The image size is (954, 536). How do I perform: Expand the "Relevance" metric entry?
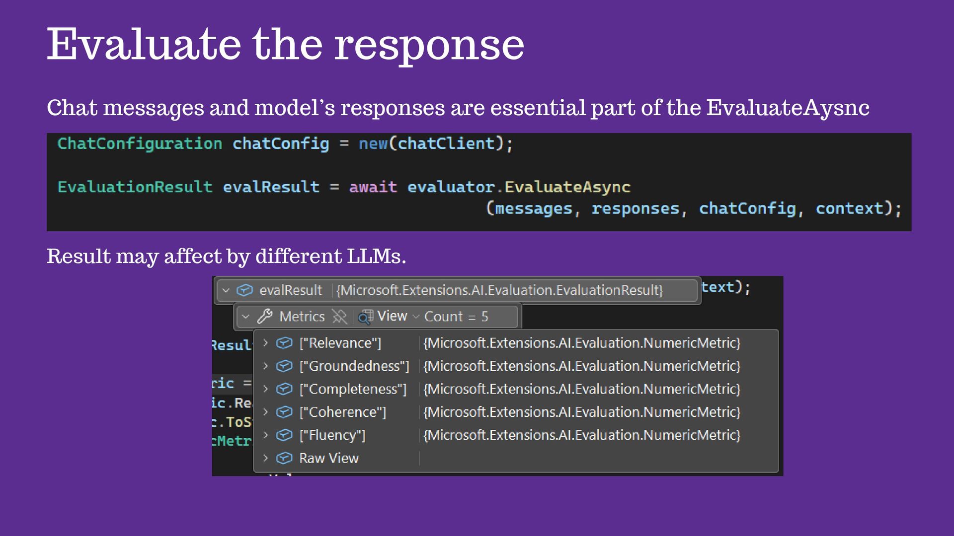[265, 343]
